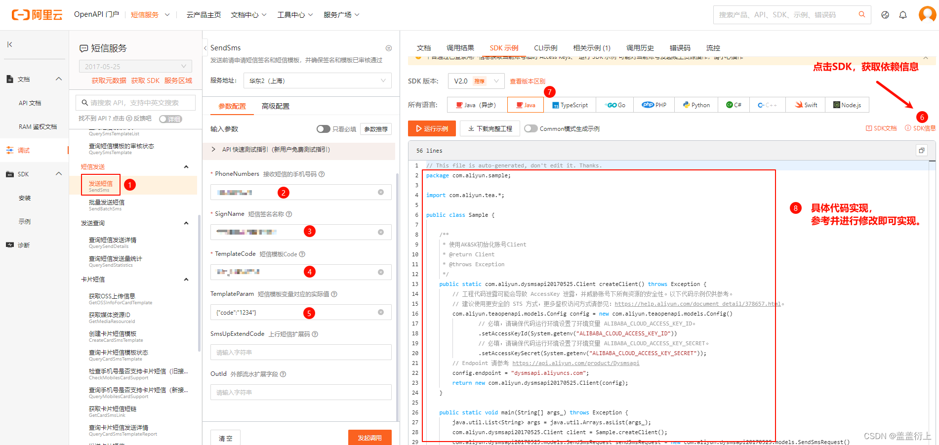Click the 运行示例 button
This screenshot has width=939, height=445.
click(x=431, y=128)
